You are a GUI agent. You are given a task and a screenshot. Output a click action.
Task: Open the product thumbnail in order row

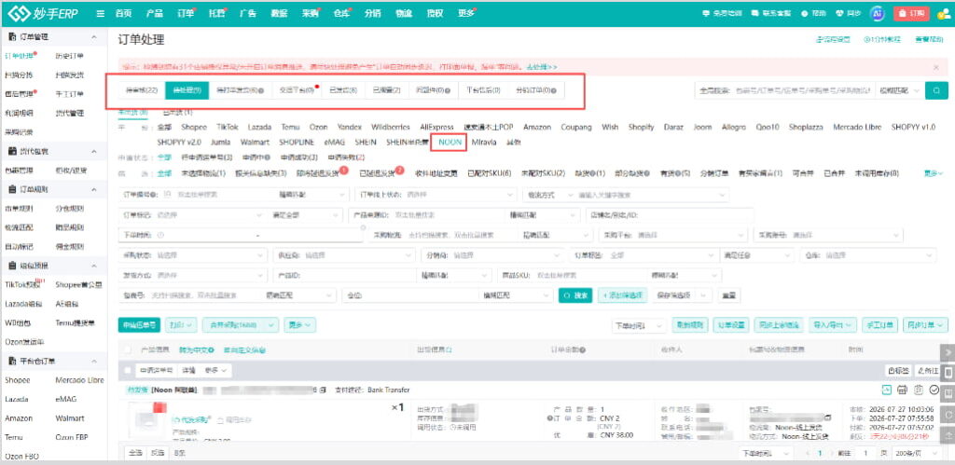click(147, 421)
